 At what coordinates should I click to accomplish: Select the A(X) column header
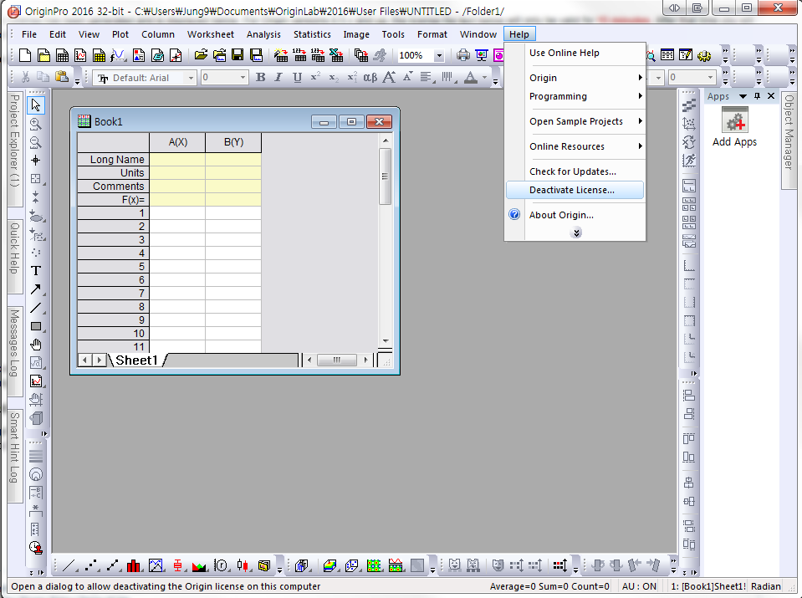pos(177,142)
